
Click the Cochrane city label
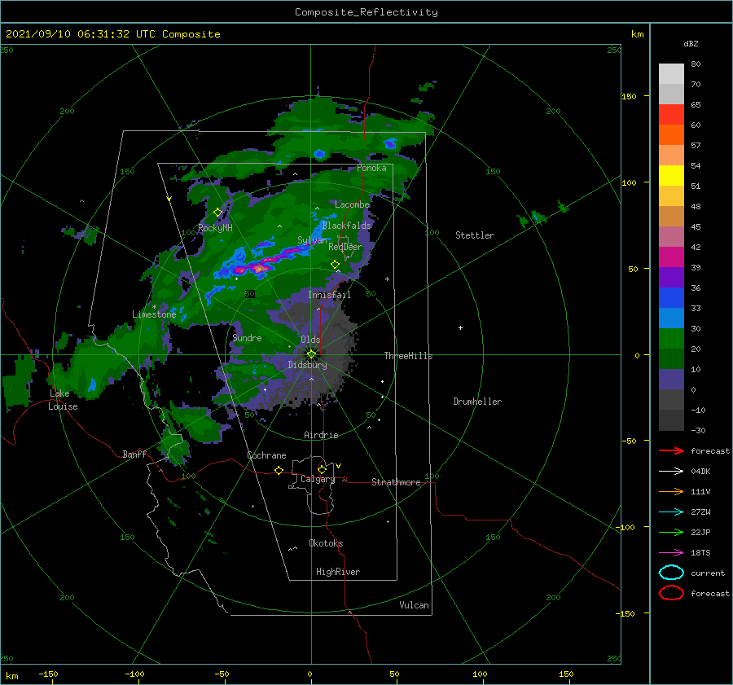click(x=266, y=455)
